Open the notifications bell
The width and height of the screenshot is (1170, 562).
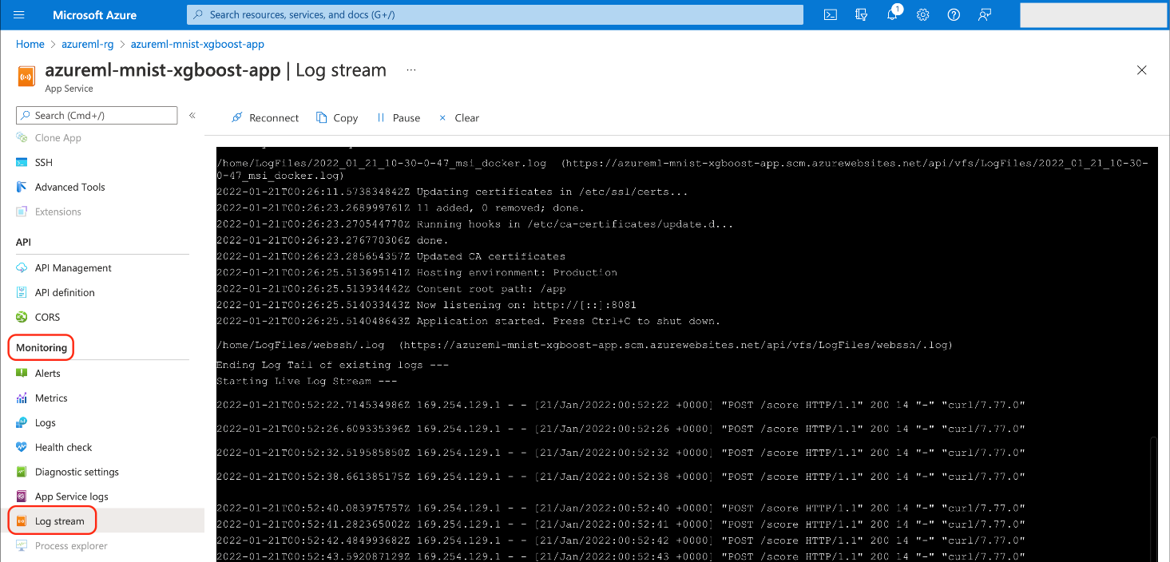pyautogui.click(x=893, y=14)
